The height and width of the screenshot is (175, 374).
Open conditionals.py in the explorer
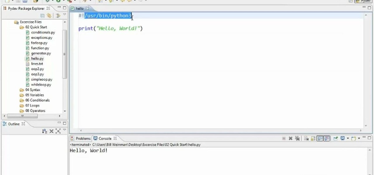pyautogui.click(x=43, y=32)
